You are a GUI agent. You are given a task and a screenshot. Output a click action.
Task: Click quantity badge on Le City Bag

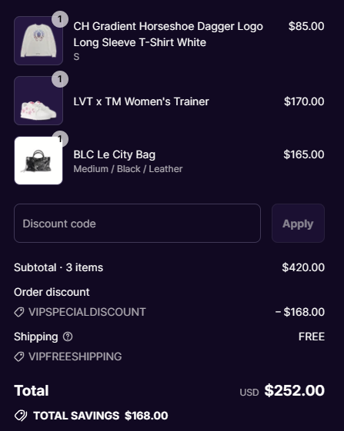click(60, 139)
